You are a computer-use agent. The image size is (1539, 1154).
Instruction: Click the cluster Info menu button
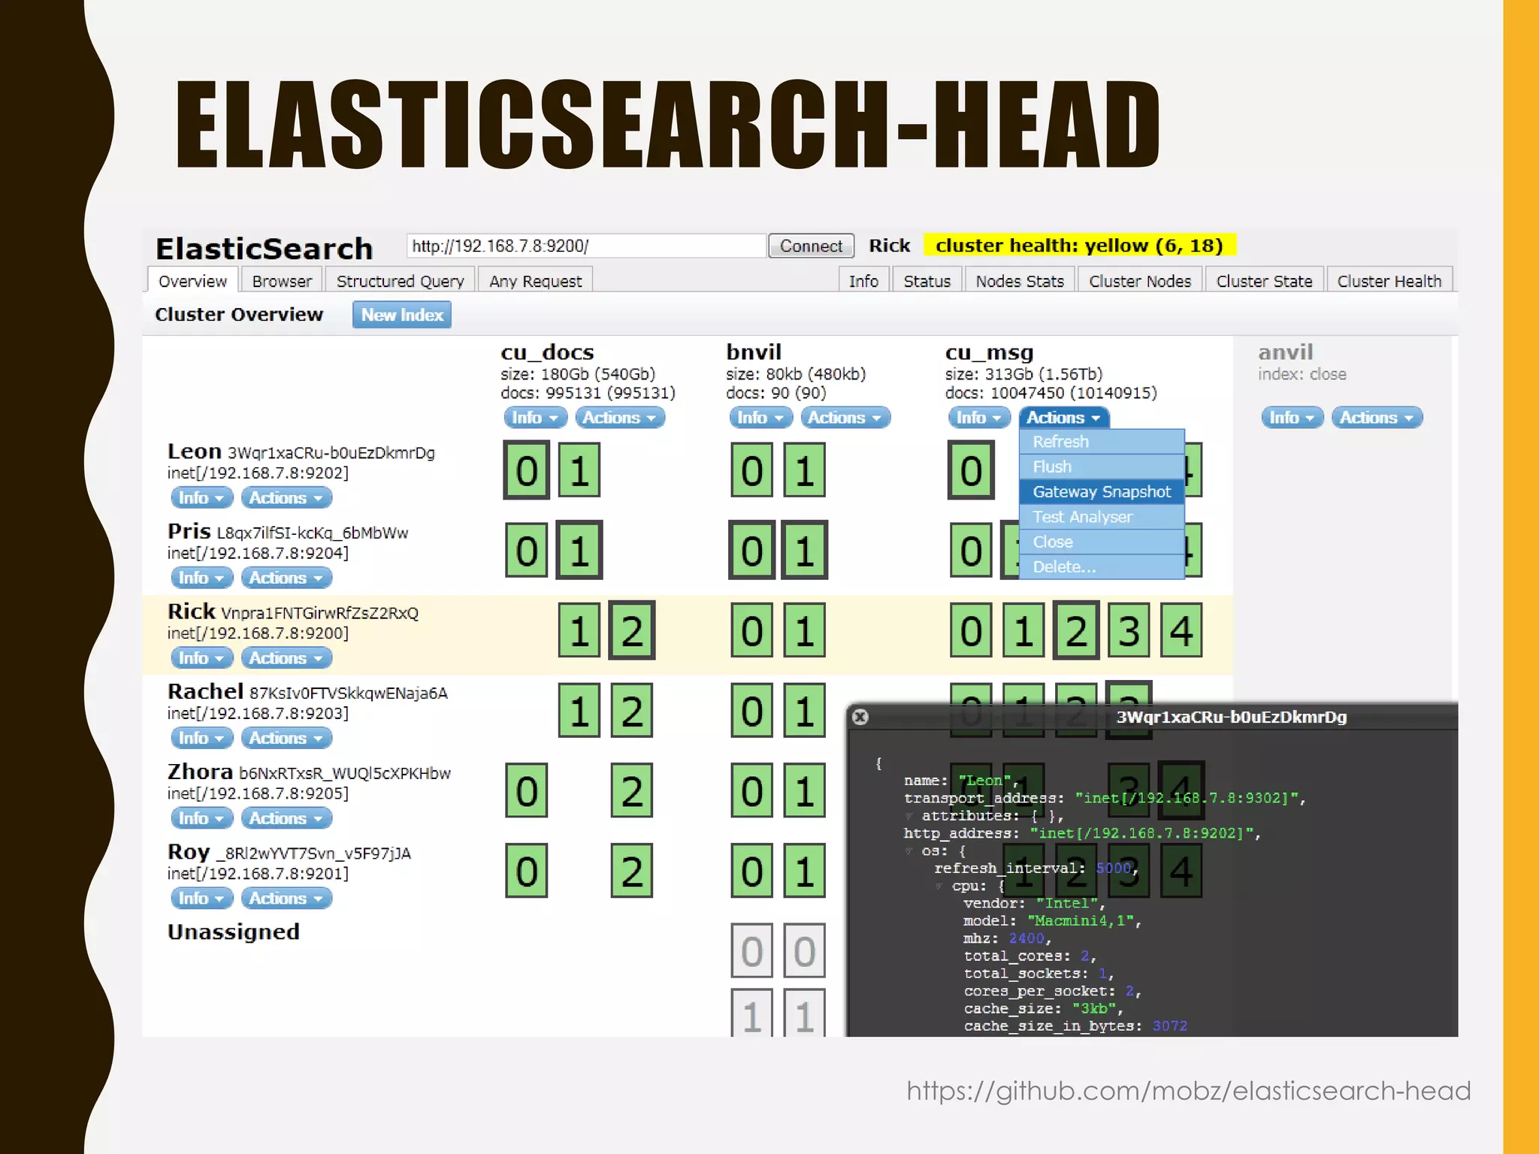[x=863, y=281]
